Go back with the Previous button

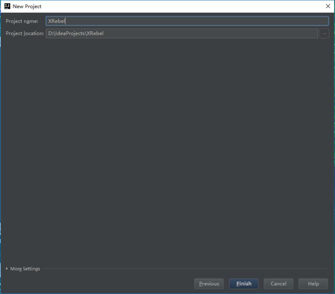pyautogui.click(x=209, y=284)
